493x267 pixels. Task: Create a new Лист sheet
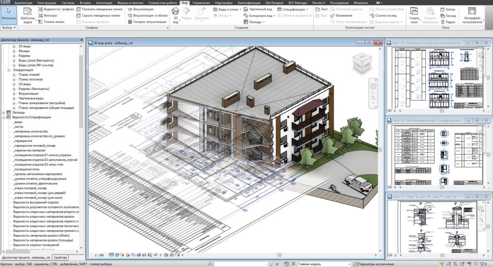click(x=322, y=9)
